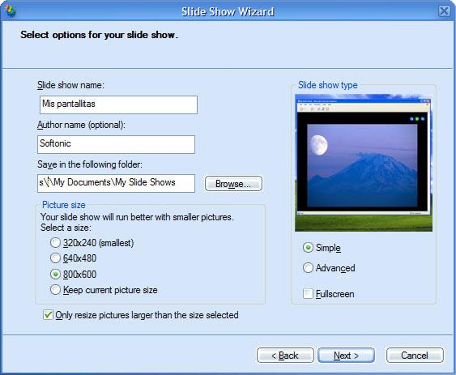The width and height of the screenshot is (456, 375).
Task: Click the 'Slide show name:' label
Action: [71, 85]
